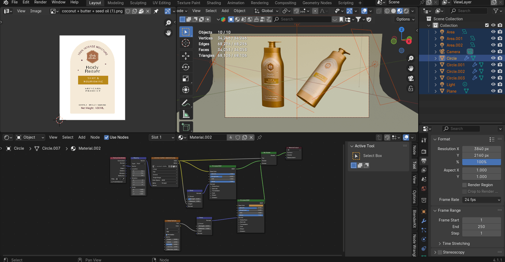Click the pin icon next to Material.002
Screen dimensions: 505x262
260,137
